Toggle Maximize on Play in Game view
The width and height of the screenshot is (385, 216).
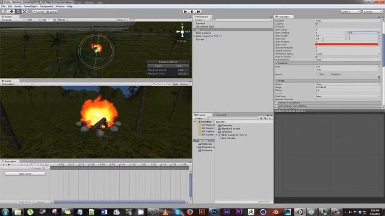162,84
